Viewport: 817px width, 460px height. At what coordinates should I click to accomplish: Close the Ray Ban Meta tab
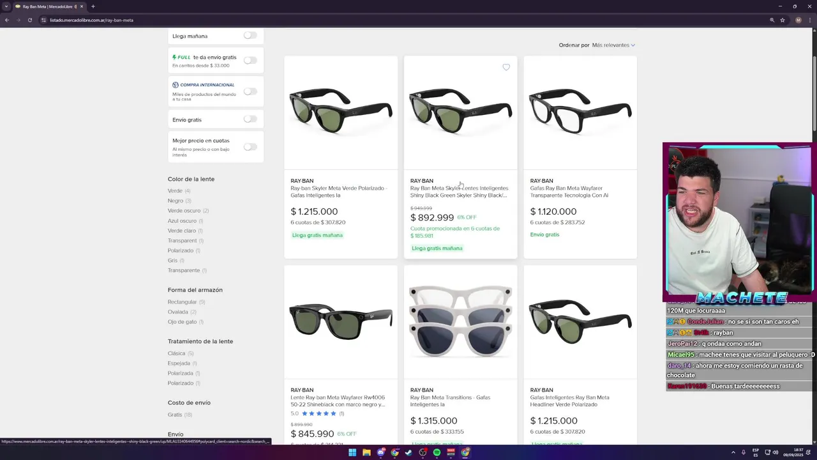(81, 6)
